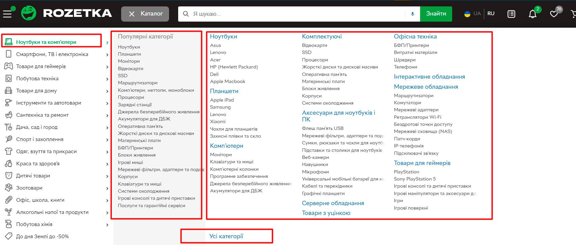Click the green Знайти search button

coord(436,14)
